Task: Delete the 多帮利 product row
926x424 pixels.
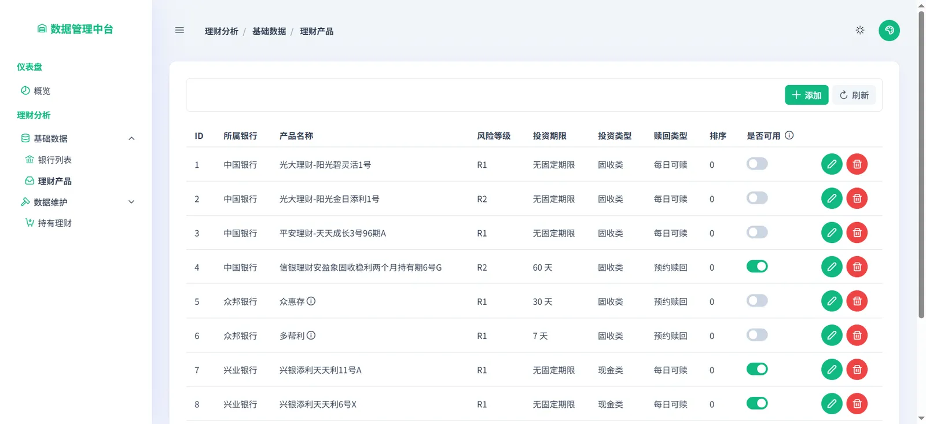Action: coord(857,335)
